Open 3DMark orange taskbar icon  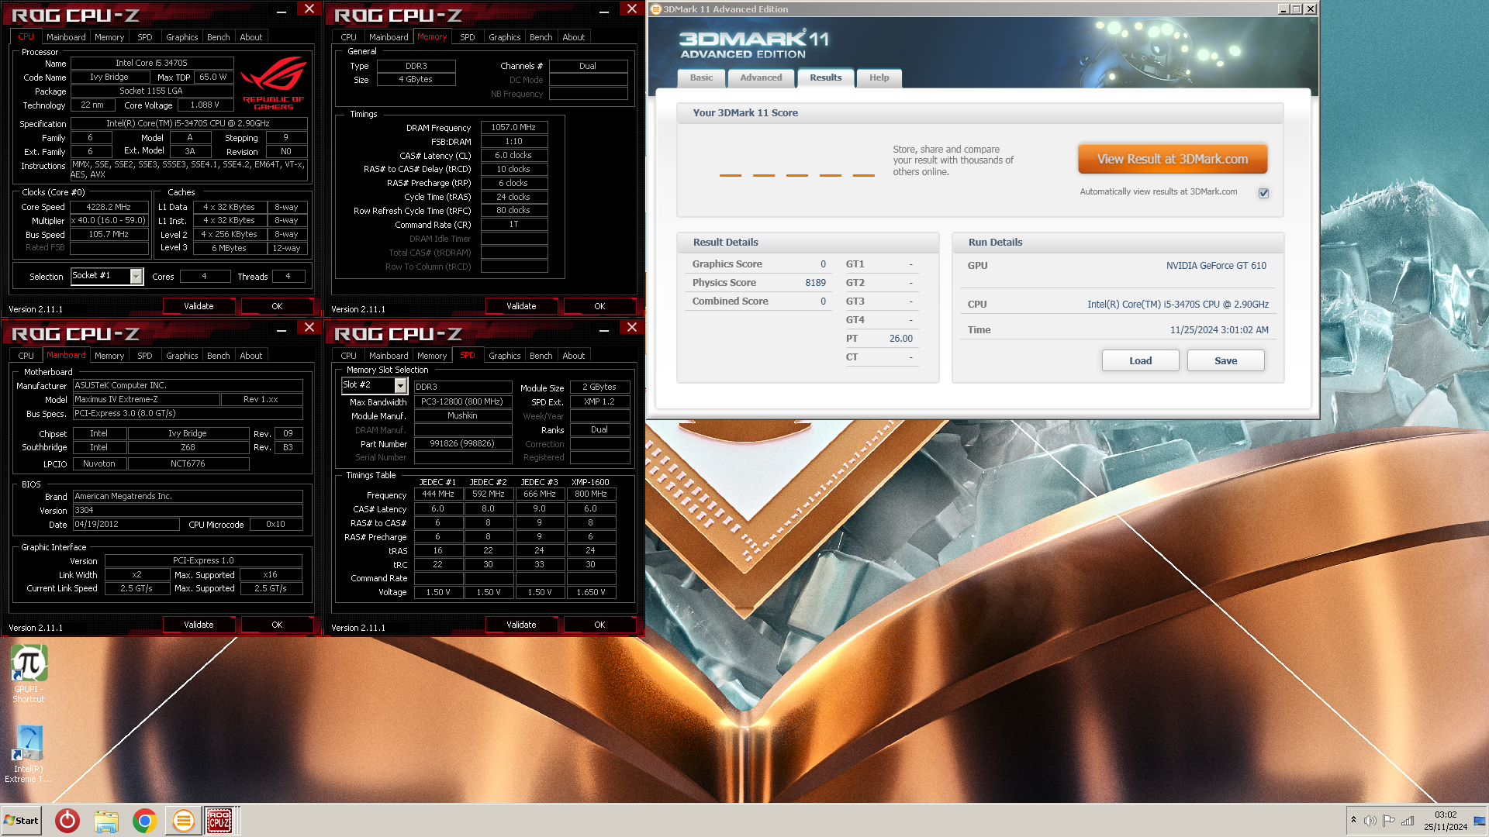pos(184,821)
